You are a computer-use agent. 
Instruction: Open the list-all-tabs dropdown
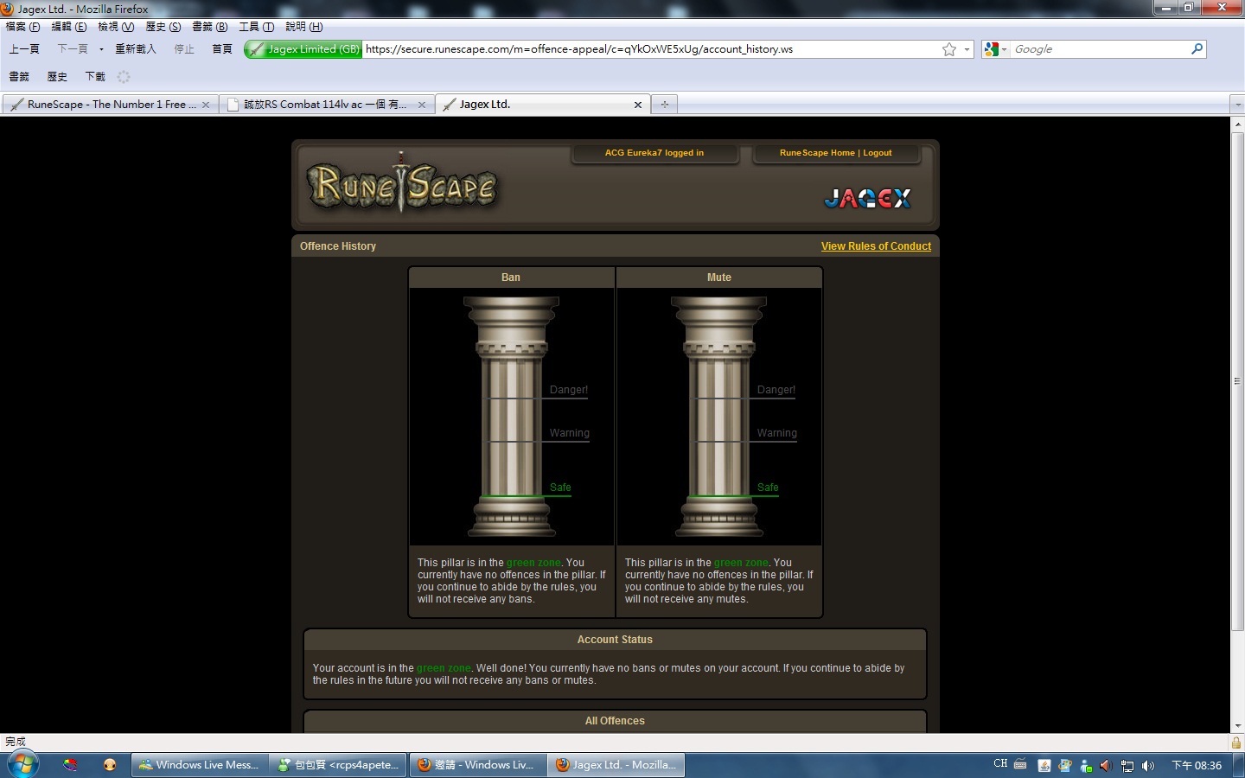(x=1237, y=105)
